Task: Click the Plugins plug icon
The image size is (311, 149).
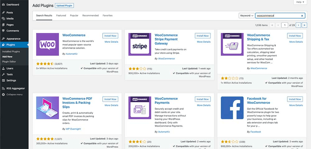Action: pos(3,45)
